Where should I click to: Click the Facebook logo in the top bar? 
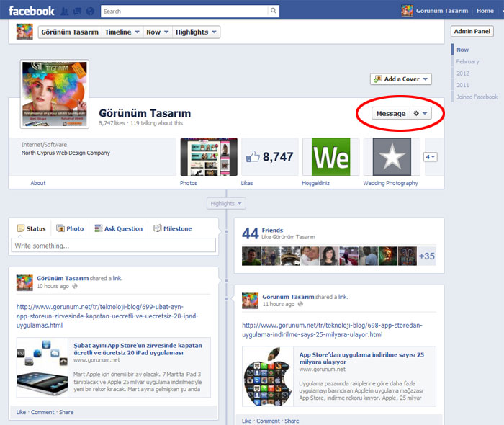(x=31, y=11)
